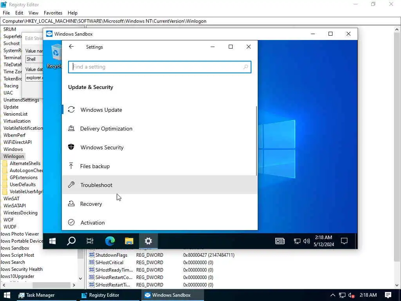Screen dimensions: 401x301
Task: Open host notification center icon
Action: tap(388, 295)
